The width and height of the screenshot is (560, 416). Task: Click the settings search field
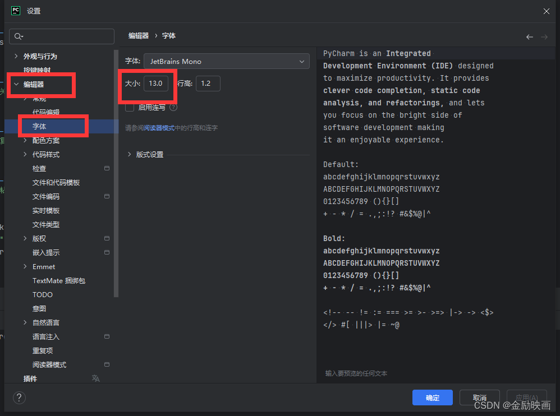[62, 36]
